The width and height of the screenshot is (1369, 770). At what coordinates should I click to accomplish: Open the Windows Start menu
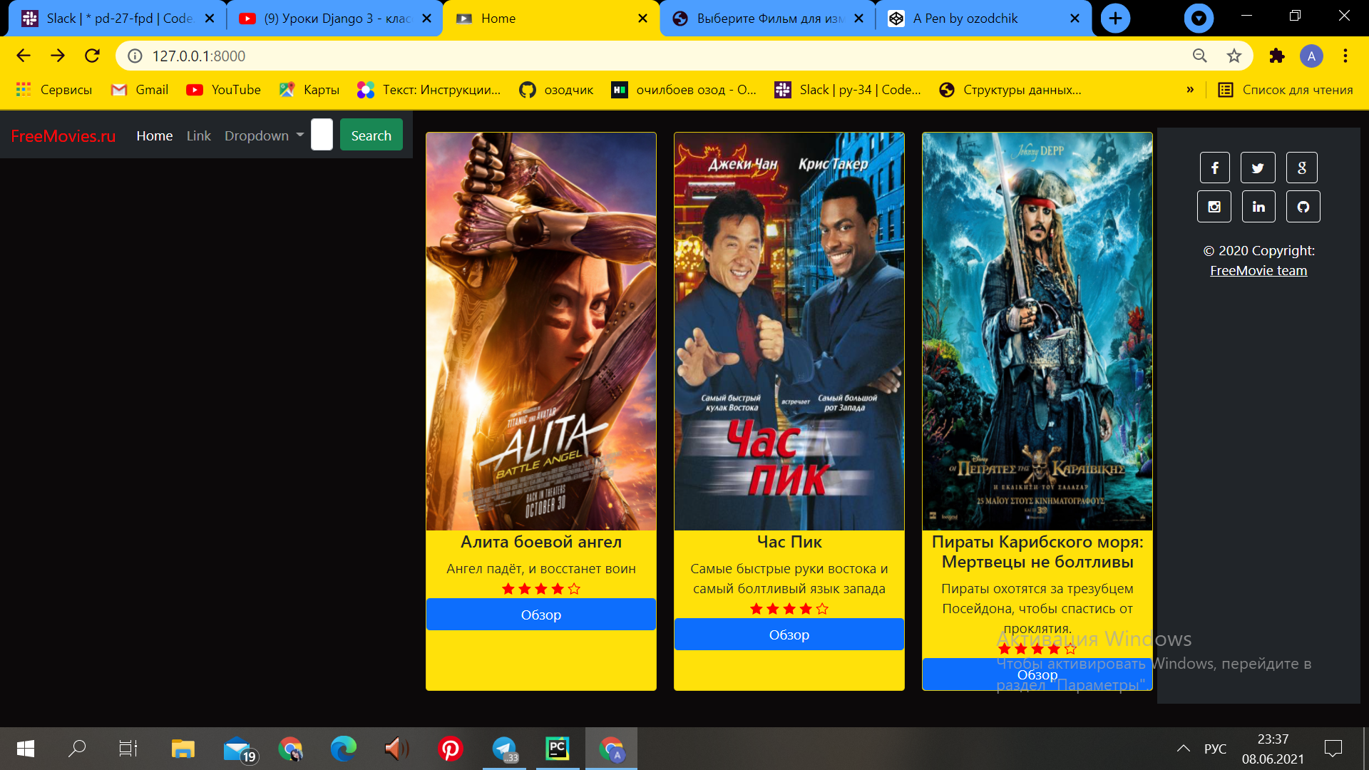pyautogui.click(x=25, y=749)
